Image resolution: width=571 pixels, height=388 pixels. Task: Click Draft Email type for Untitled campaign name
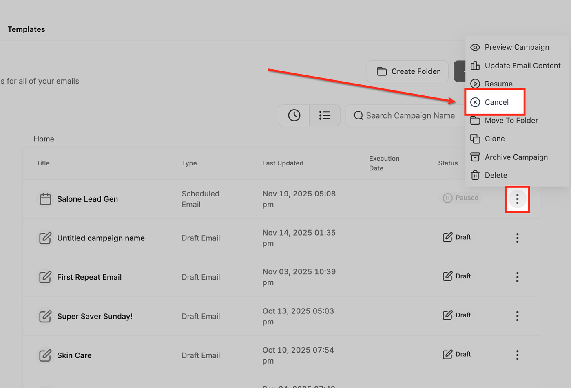click(x=201, y=238)
